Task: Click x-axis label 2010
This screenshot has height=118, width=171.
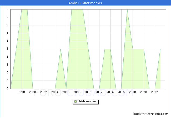Action: tap(88, 92)
